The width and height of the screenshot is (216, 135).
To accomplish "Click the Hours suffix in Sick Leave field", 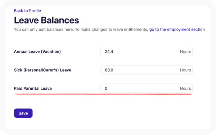I will click(x=185, y=70).
